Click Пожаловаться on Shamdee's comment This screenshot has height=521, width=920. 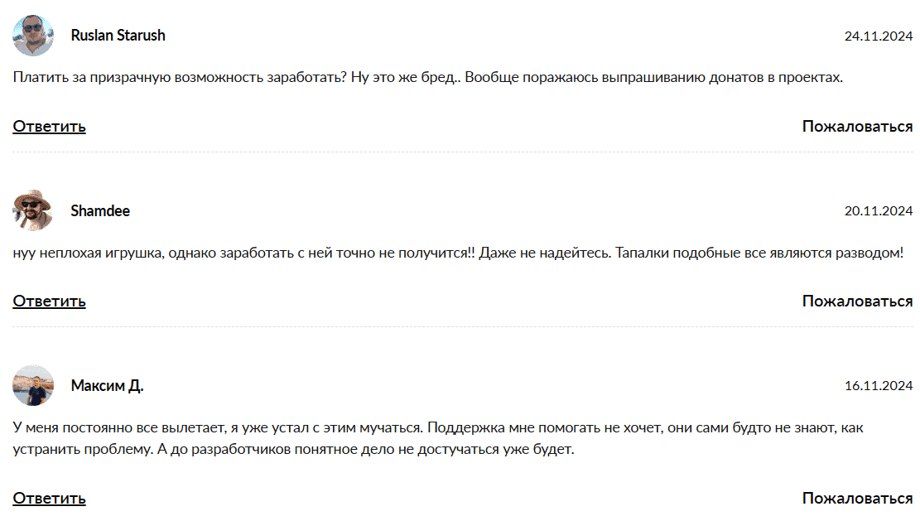tap(857, 301)
